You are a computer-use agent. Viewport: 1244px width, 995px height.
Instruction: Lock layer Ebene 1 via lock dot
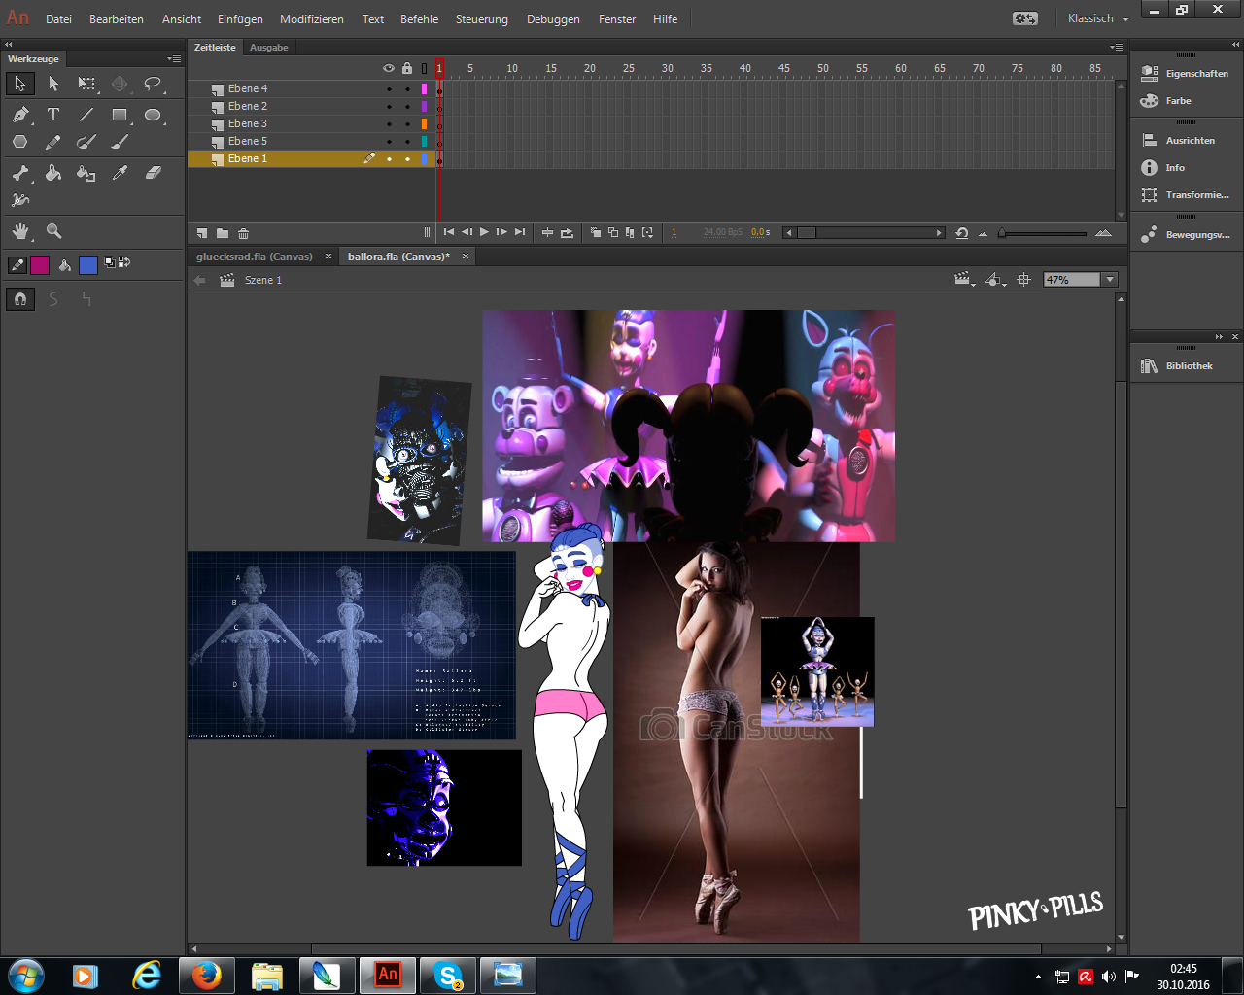coord(407,158)
